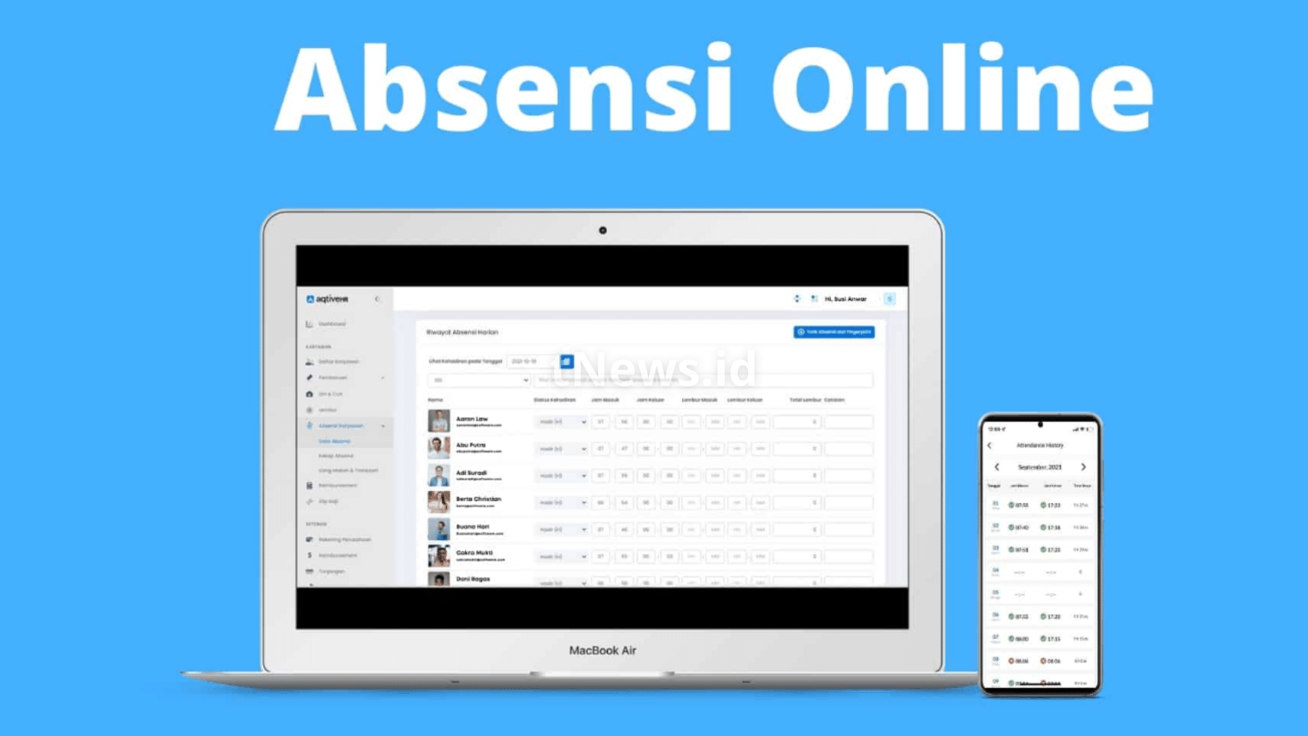Click Rekap Absensi submenu item
1308x736 pixels.
pyautogui.click(x=337, y=456)
